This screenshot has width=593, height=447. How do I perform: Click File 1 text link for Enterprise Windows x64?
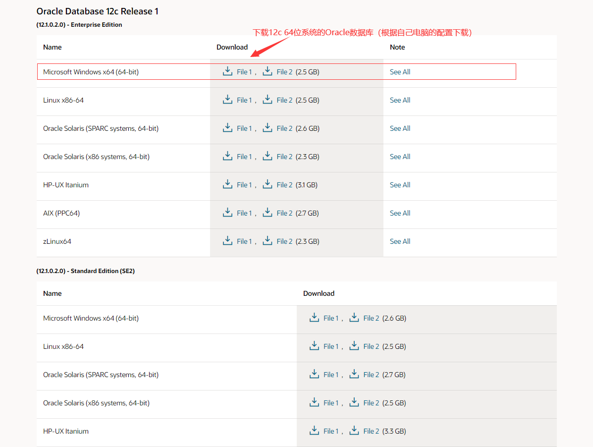pyautogui.click(x=244, y=72)
